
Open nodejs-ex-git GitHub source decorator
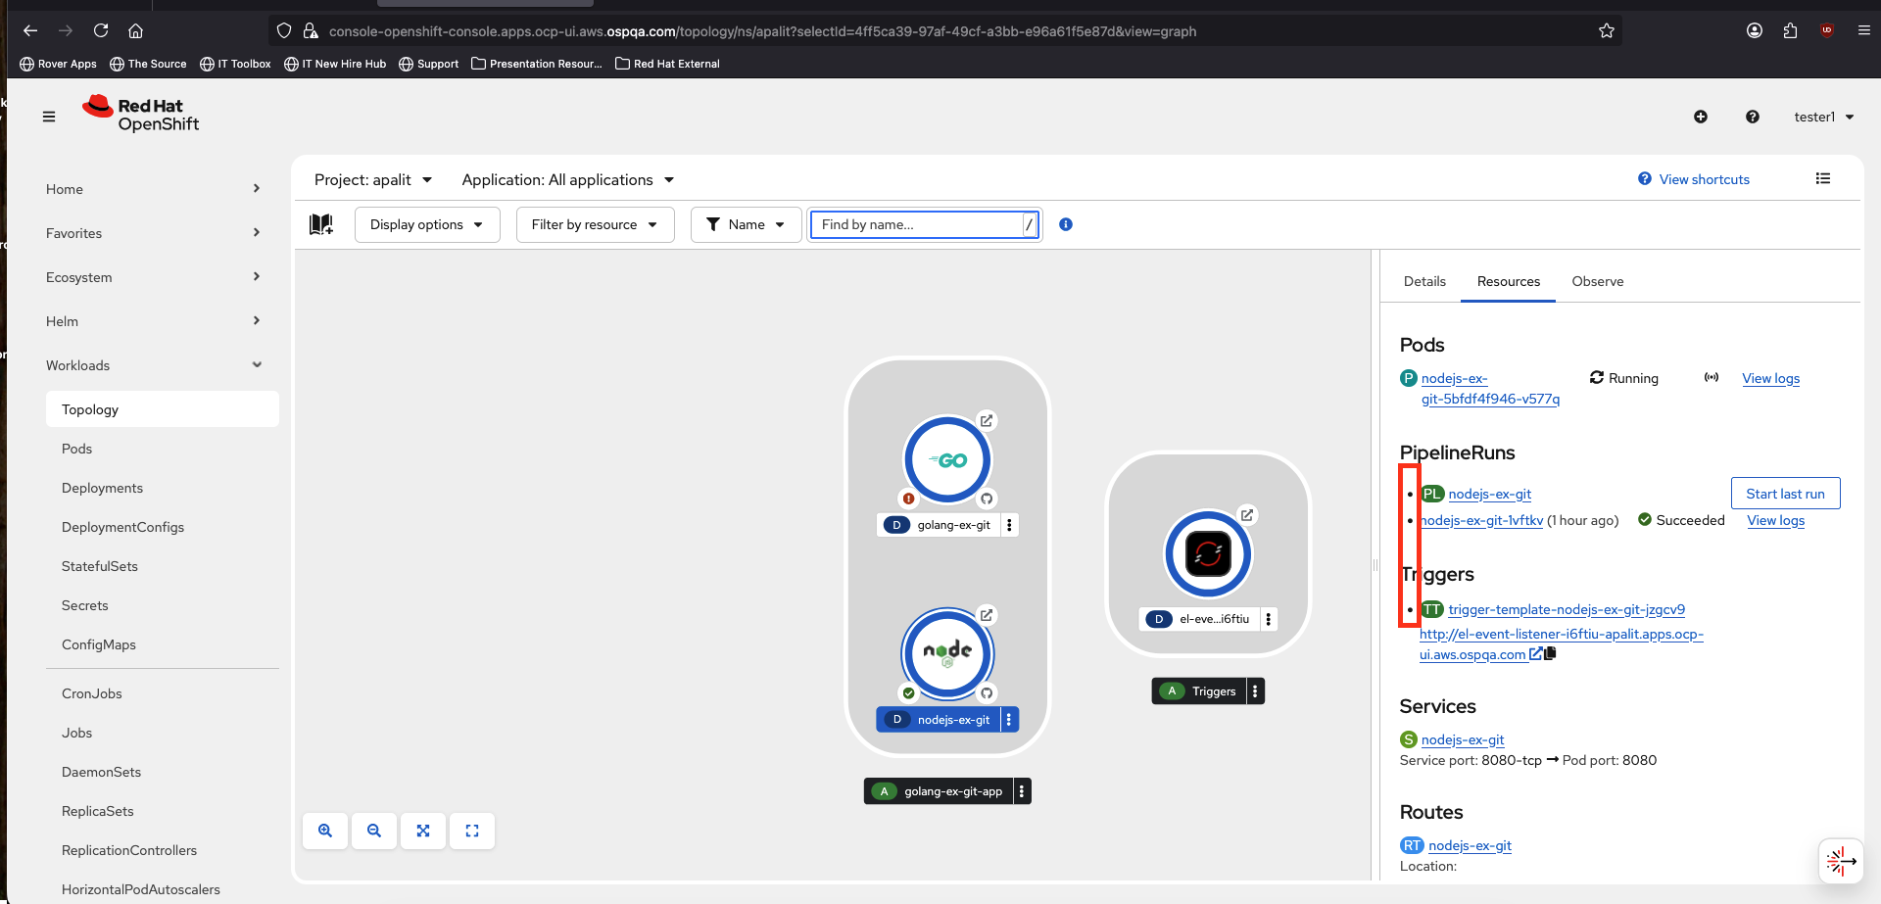pos(987,693)
